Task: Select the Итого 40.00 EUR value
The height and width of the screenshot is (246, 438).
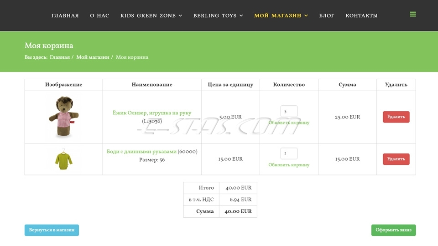Action: [x=239, y=188]
